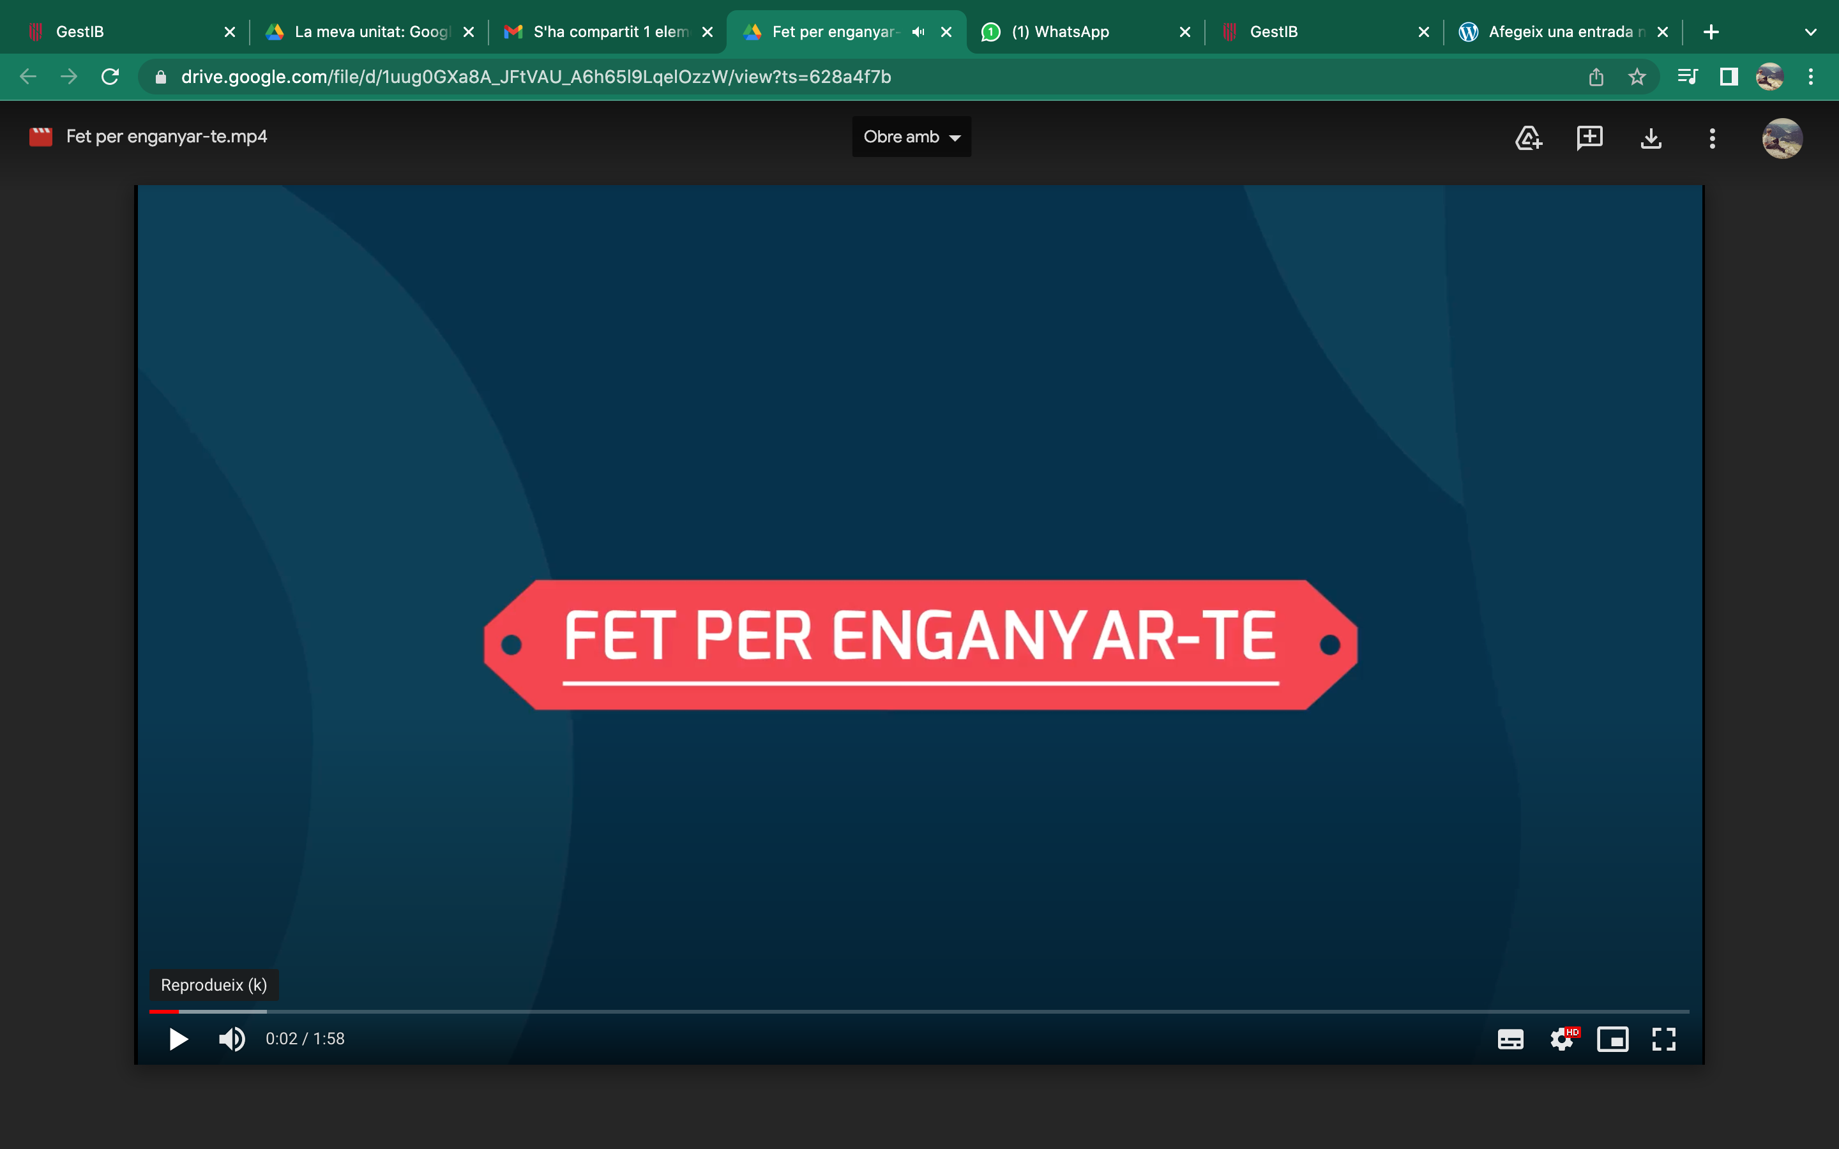Viewport: 1839px width, 1149px height.
Task: Expand the tab search chevron
Action: click(x=1810, y=32)
